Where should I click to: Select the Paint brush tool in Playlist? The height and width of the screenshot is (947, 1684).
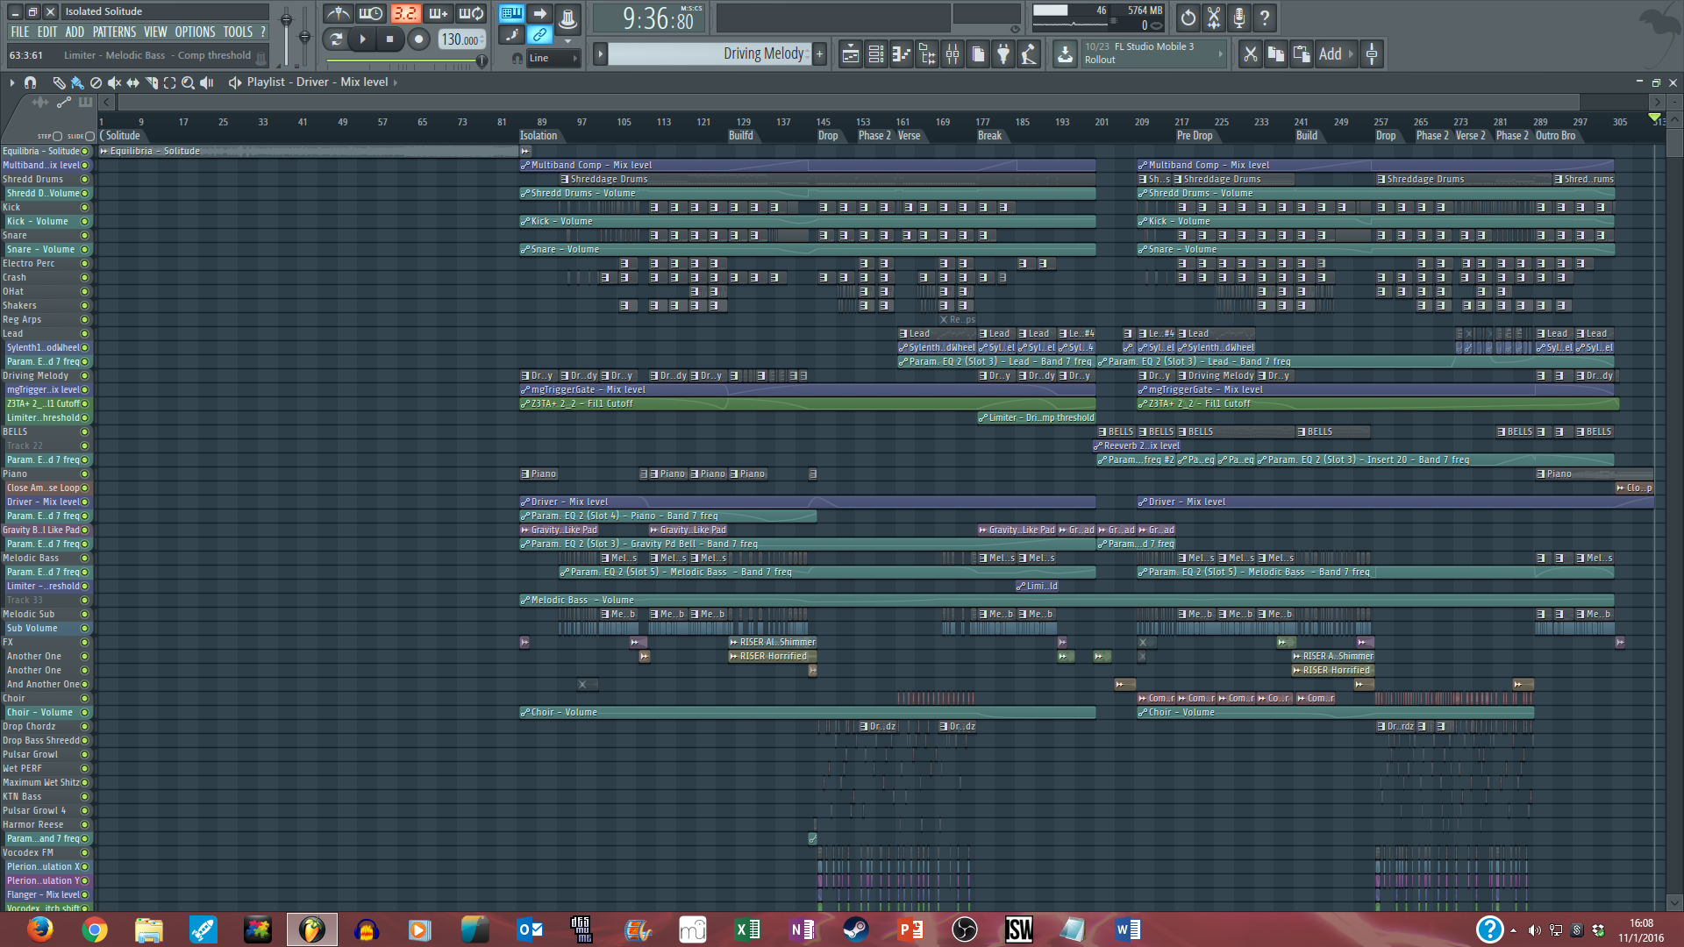point(77,82)
